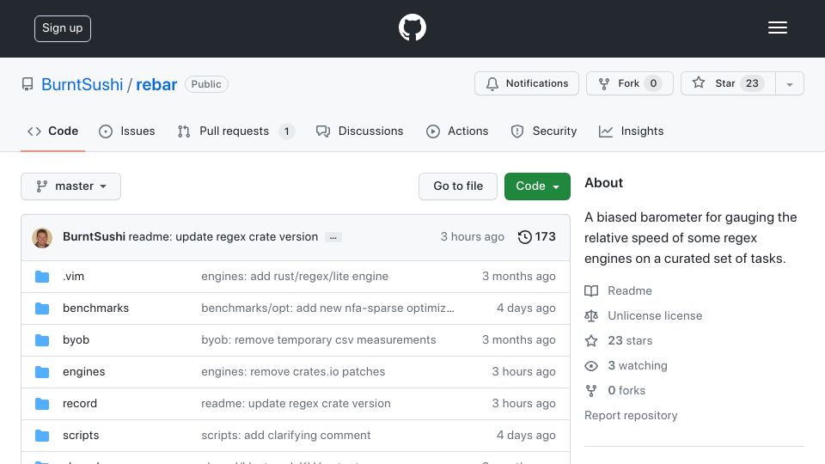Image resolution: width=825 pixels, height=464 pixels.
Task: Open the scripts folder
Action: pos(81,435)
